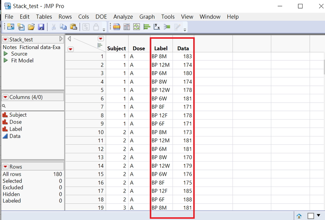Open the View menu
This screenshot has width=325, height=220.
point(187,17)
